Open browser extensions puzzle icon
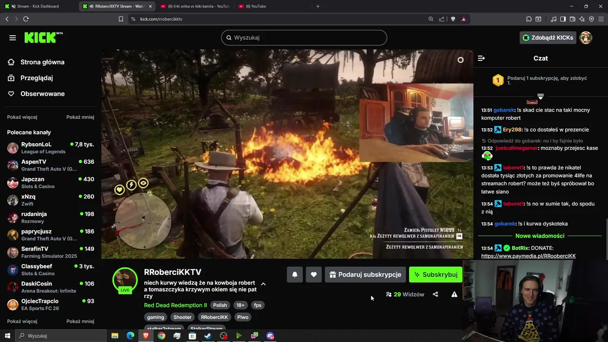Screen dimensions: 608x342 pos(529,19)
